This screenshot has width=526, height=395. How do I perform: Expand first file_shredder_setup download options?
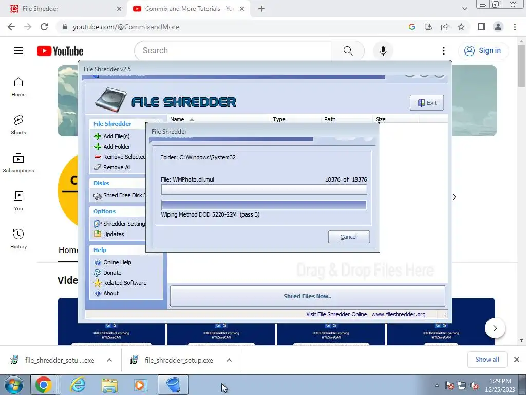(x=109, y=360)
